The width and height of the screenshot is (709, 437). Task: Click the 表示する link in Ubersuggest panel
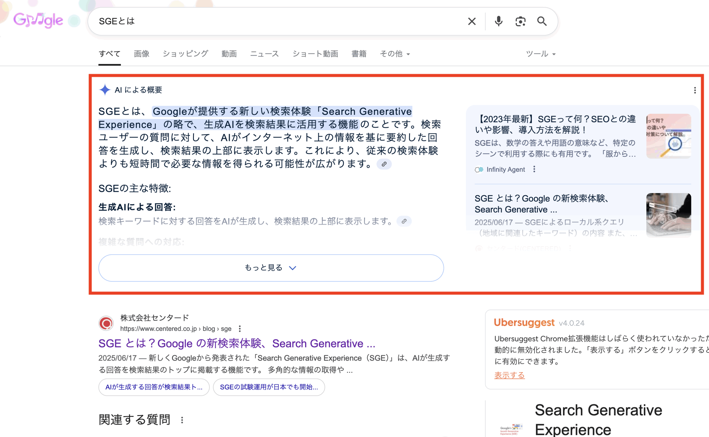pos(509,375)
